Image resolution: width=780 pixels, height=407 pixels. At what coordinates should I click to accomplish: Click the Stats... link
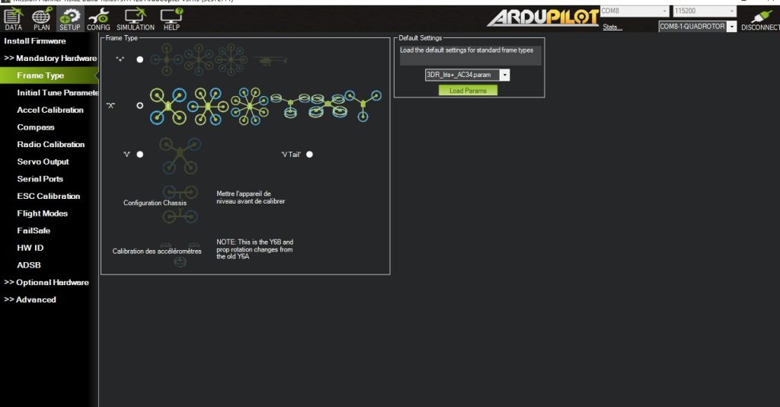pyautogui.click(x=612, y=27)
